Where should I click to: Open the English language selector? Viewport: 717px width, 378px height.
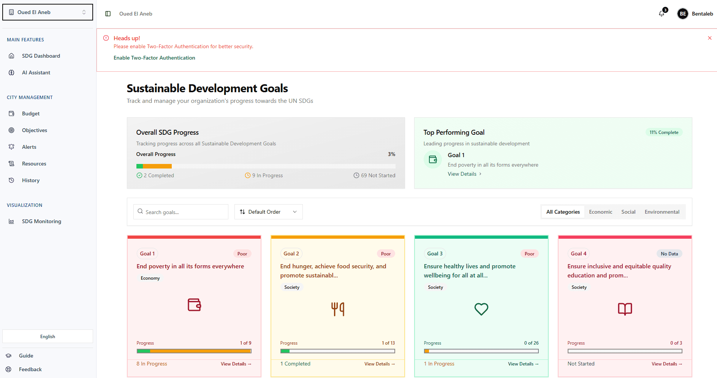pyautogui.click(x=47, y=336)
